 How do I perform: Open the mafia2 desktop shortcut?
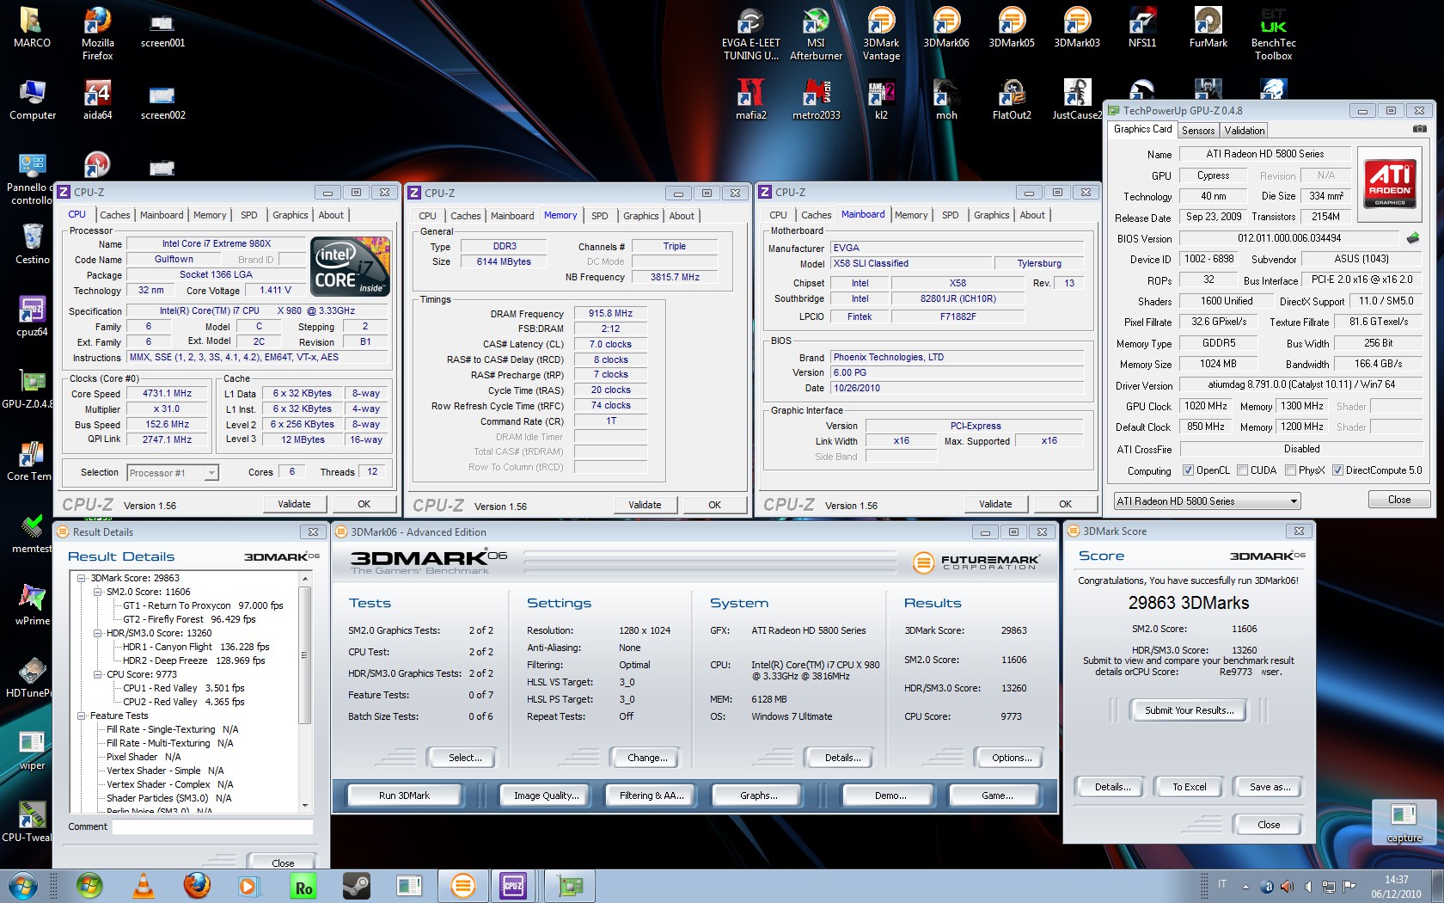coord(750,100)
